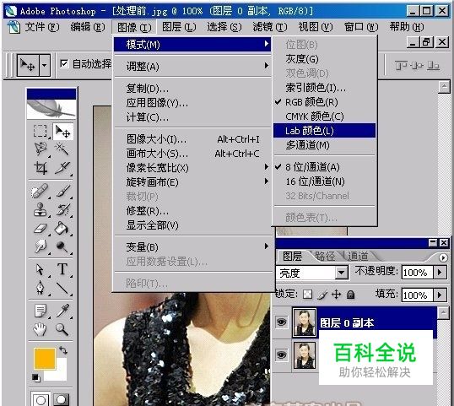The height and width of the screenshot is (406, 454).
Task: Switch to Quick Mask mode
Action: click(61, 400)
